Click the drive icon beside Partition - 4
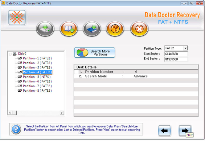Viewport: 205px width, 141px height. (20, 72)
